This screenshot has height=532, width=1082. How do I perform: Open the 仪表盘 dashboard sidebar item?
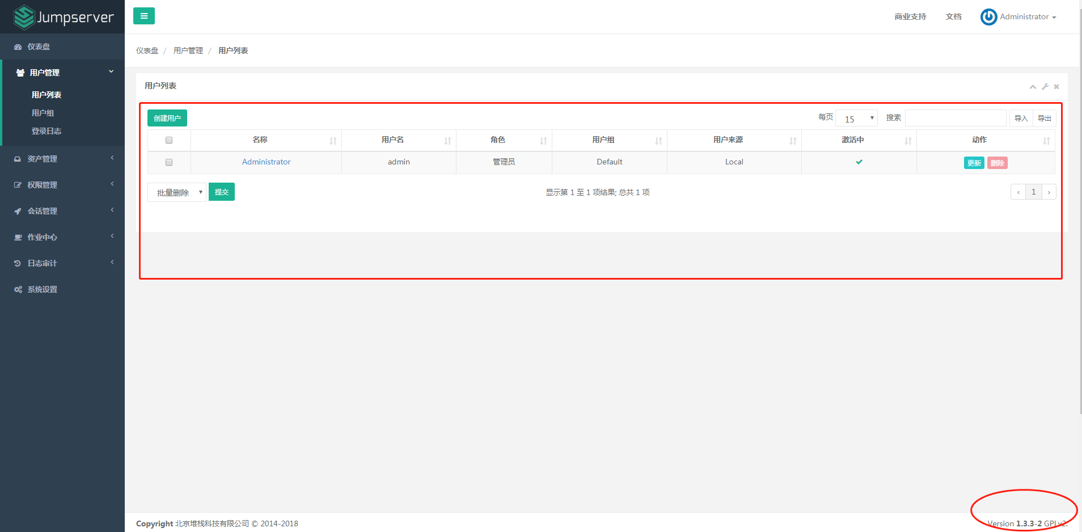click(x=62, y=47)
